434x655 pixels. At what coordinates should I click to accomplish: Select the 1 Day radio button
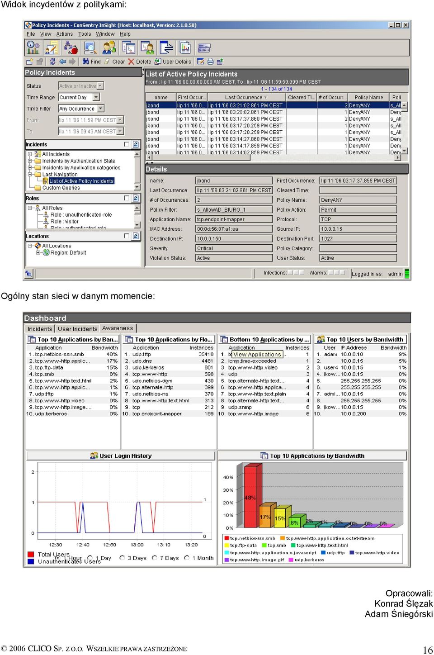[90, 558]
